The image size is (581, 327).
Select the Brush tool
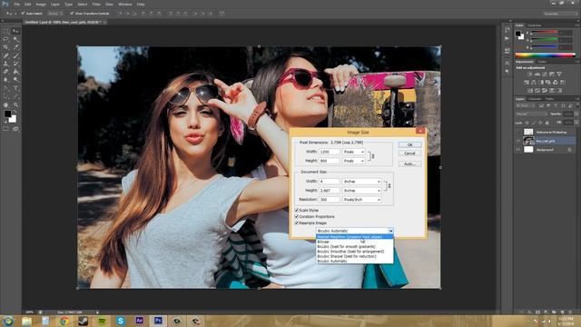click(x=16, y=55)
